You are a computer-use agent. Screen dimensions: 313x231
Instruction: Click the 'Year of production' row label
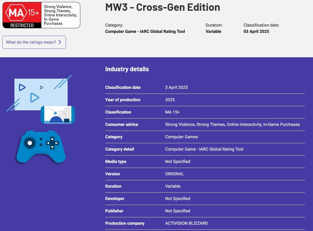[x=123, y=100]
